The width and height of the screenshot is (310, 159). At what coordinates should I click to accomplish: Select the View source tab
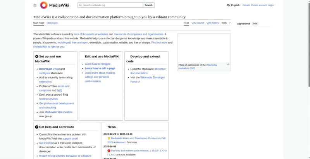[x=198, y=23]
